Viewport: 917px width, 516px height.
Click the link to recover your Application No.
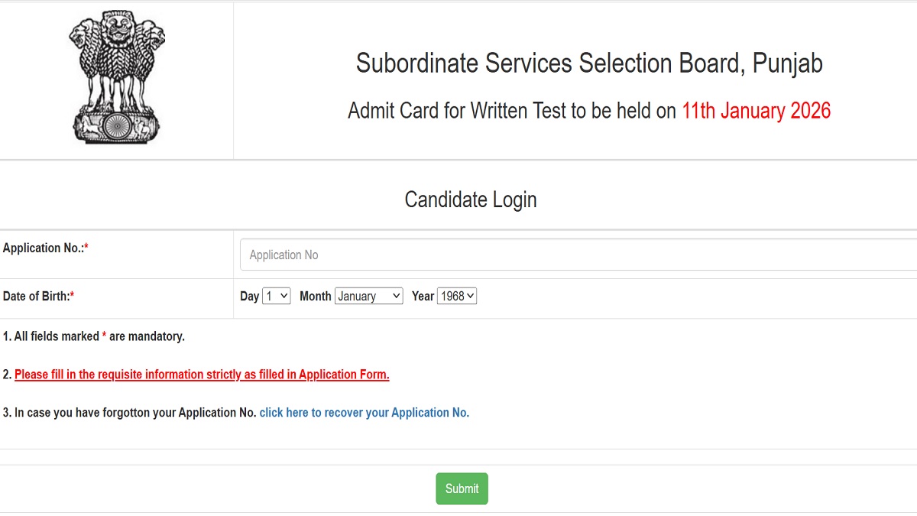[364, 412]
